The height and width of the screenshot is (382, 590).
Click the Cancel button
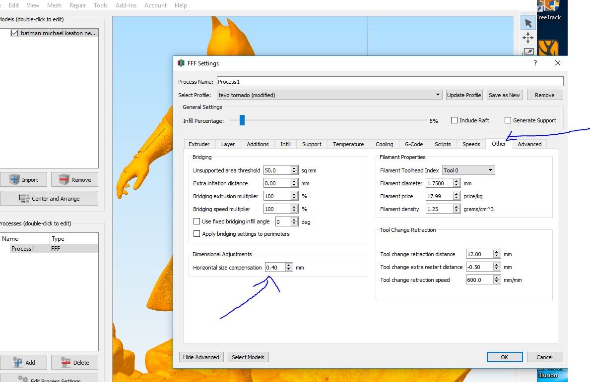click(x=544, y=357)
